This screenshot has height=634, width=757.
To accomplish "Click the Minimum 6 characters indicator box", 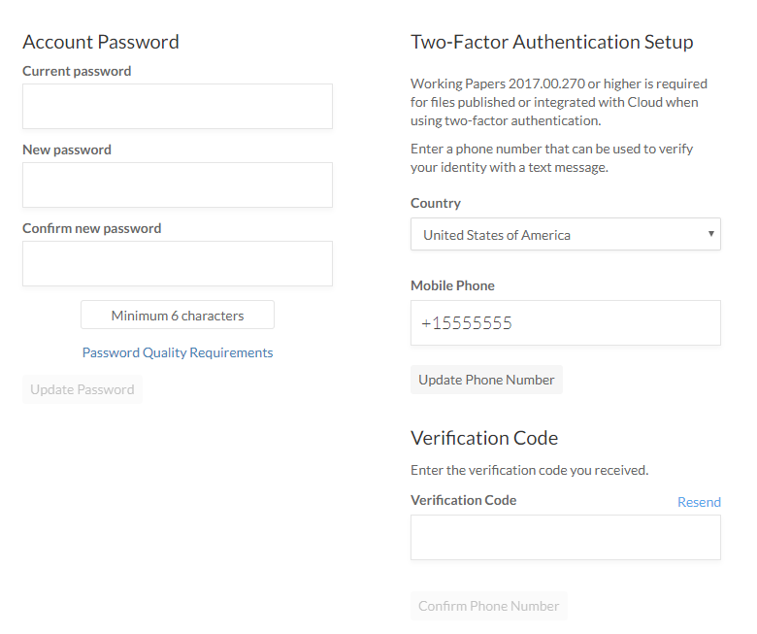I will click(x=177, y=316).
